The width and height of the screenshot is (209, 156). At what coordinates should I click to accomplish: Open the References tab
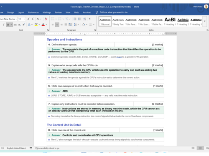33,12
